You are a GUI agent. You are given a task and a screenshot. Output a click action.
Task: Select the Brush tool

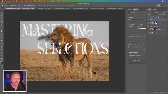[x=2, y=29]
